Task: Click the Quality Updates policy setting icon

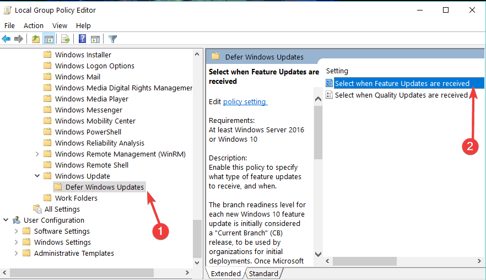Action: point(329,95)
